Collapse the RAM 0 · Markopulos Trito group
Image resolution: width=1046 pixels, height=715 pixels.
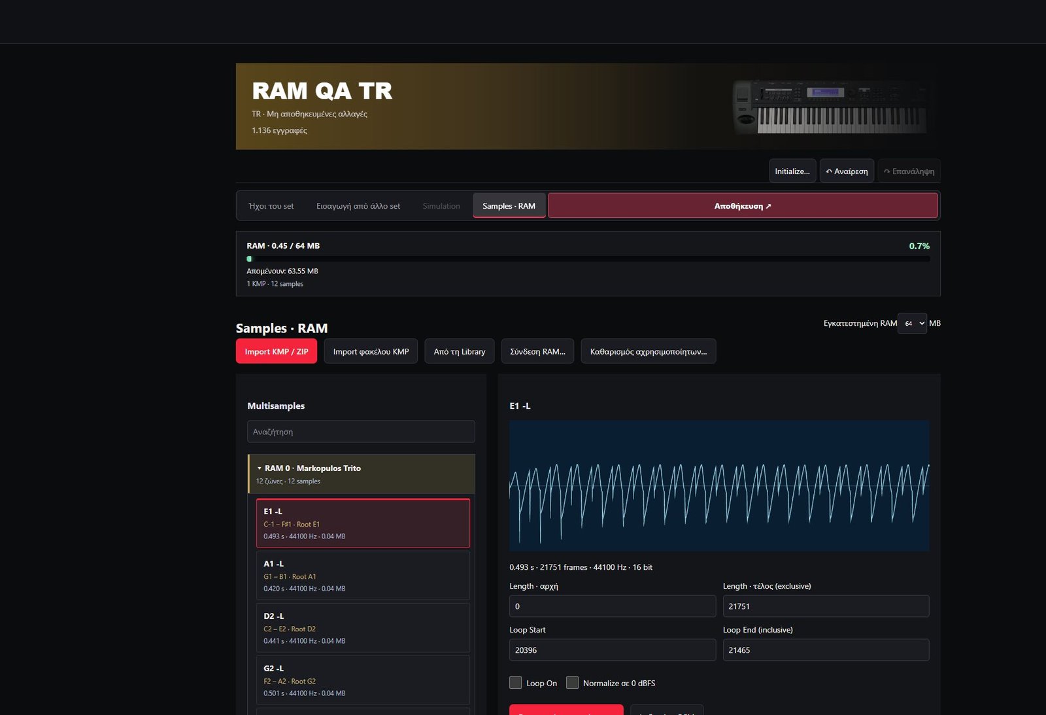pyautogui.click(x=362, y=474)
